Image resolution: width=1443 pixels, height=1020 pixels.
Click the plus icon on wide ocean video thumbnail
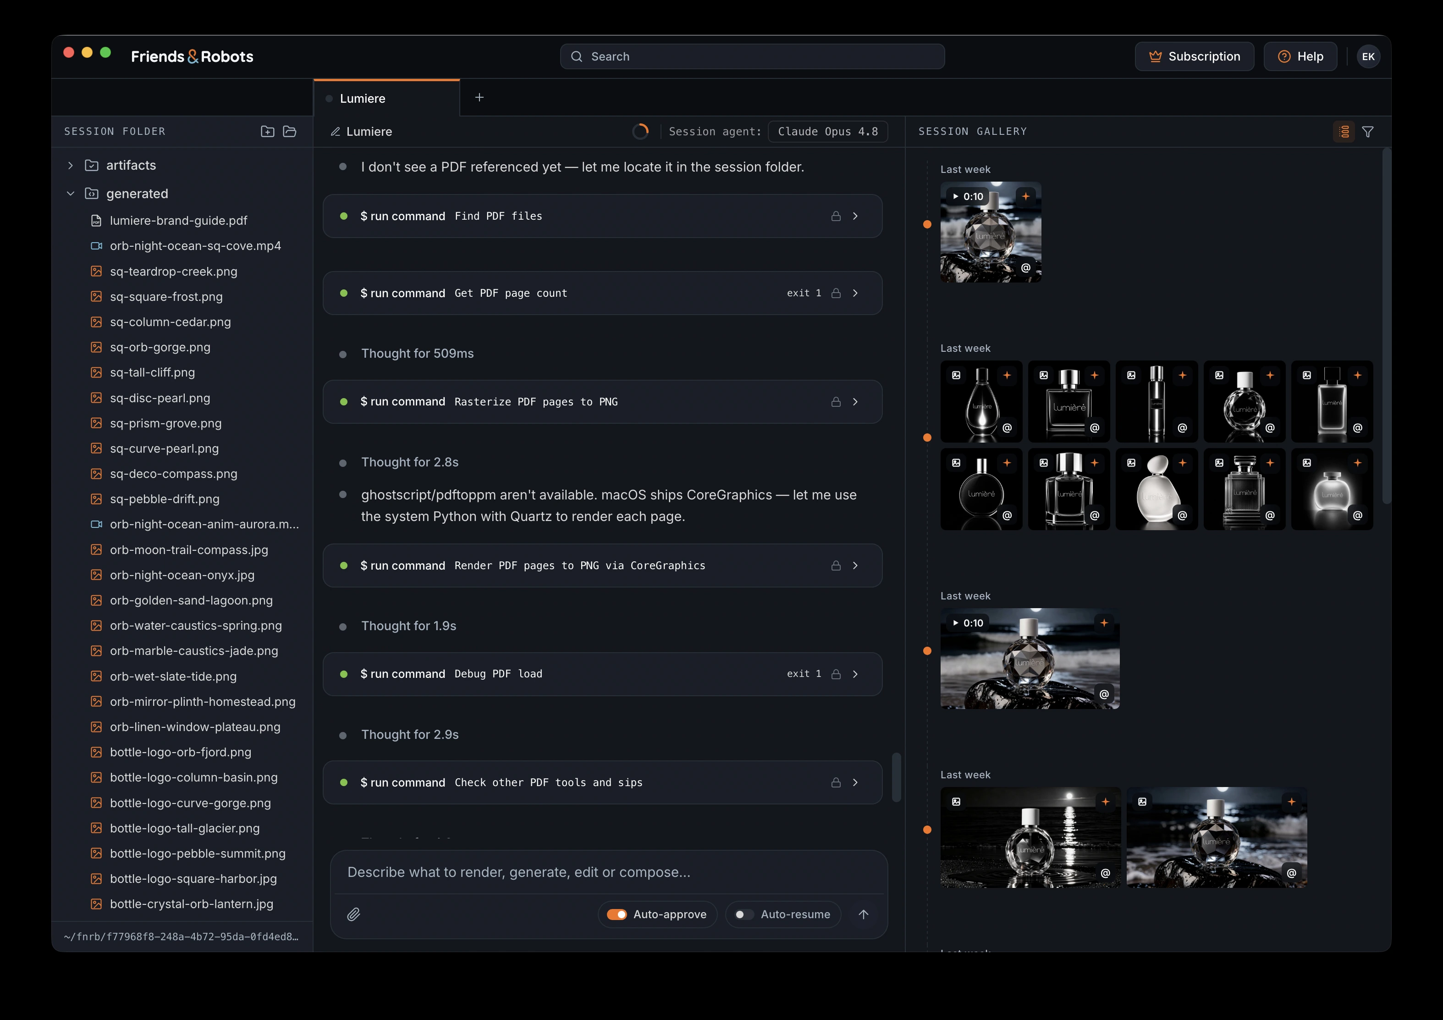point(1104,622)
